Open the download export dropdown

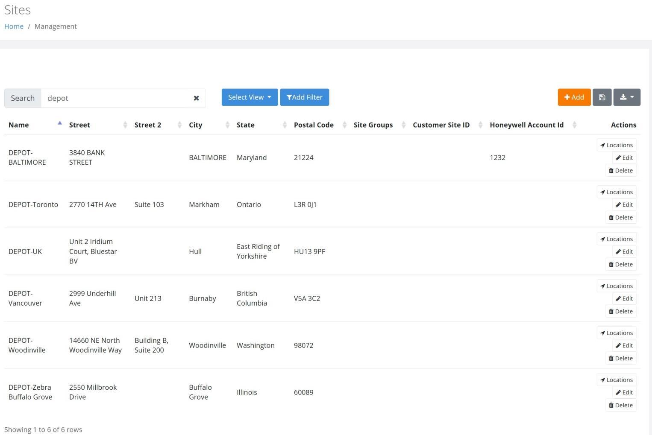[627, 97]
